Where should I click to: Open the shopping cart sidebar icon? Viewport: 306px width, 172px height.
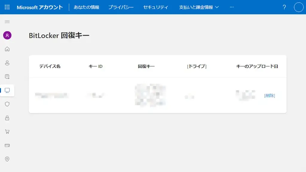pyautogui.click(x=7, y=131)
